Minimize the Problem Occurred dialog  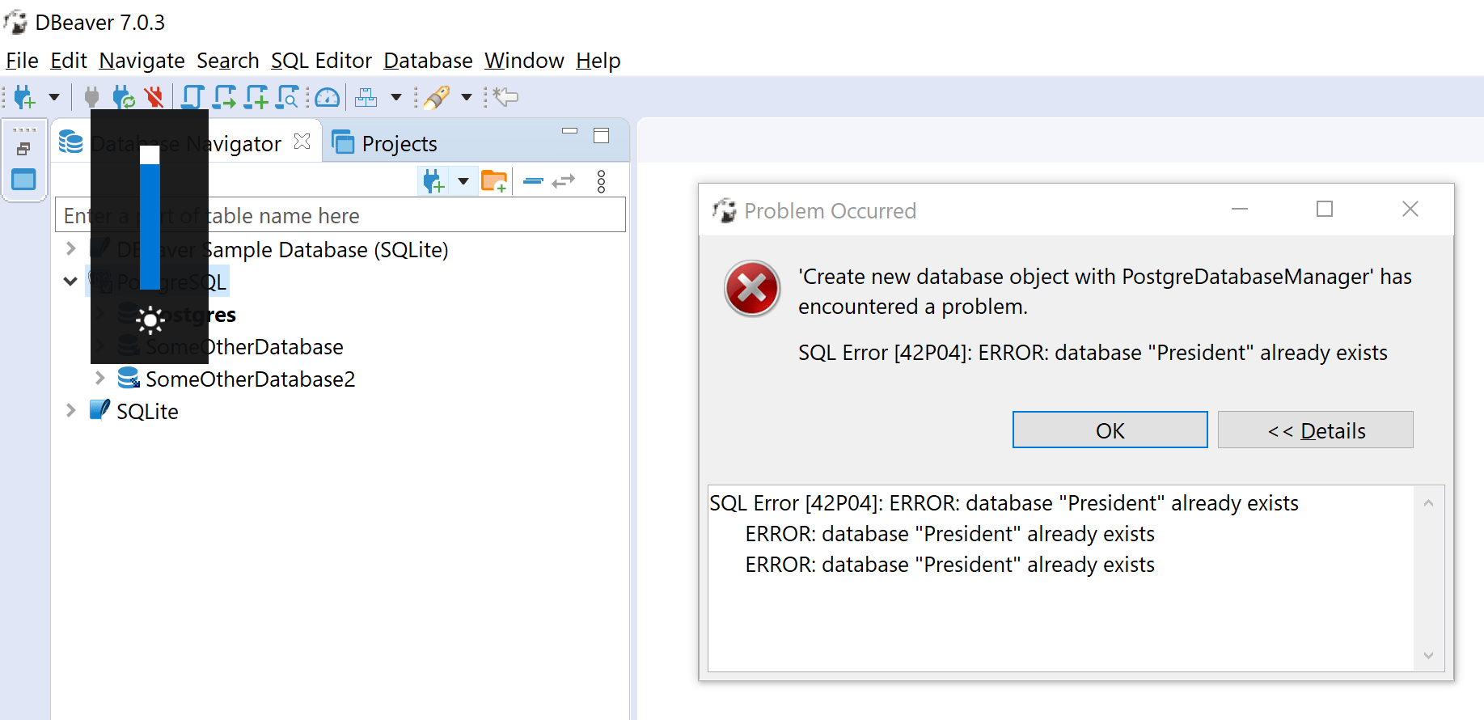coord(1240,209)
